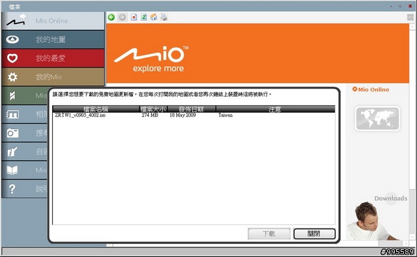This screenshot has width=417, height=257.
Task: Open 我的地圖 sidebar section
Action: point(53,40)
